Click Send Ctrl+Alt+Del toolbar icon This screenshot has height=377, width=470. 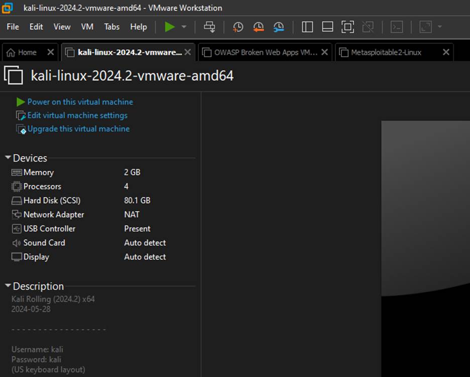tap(209, 27)
